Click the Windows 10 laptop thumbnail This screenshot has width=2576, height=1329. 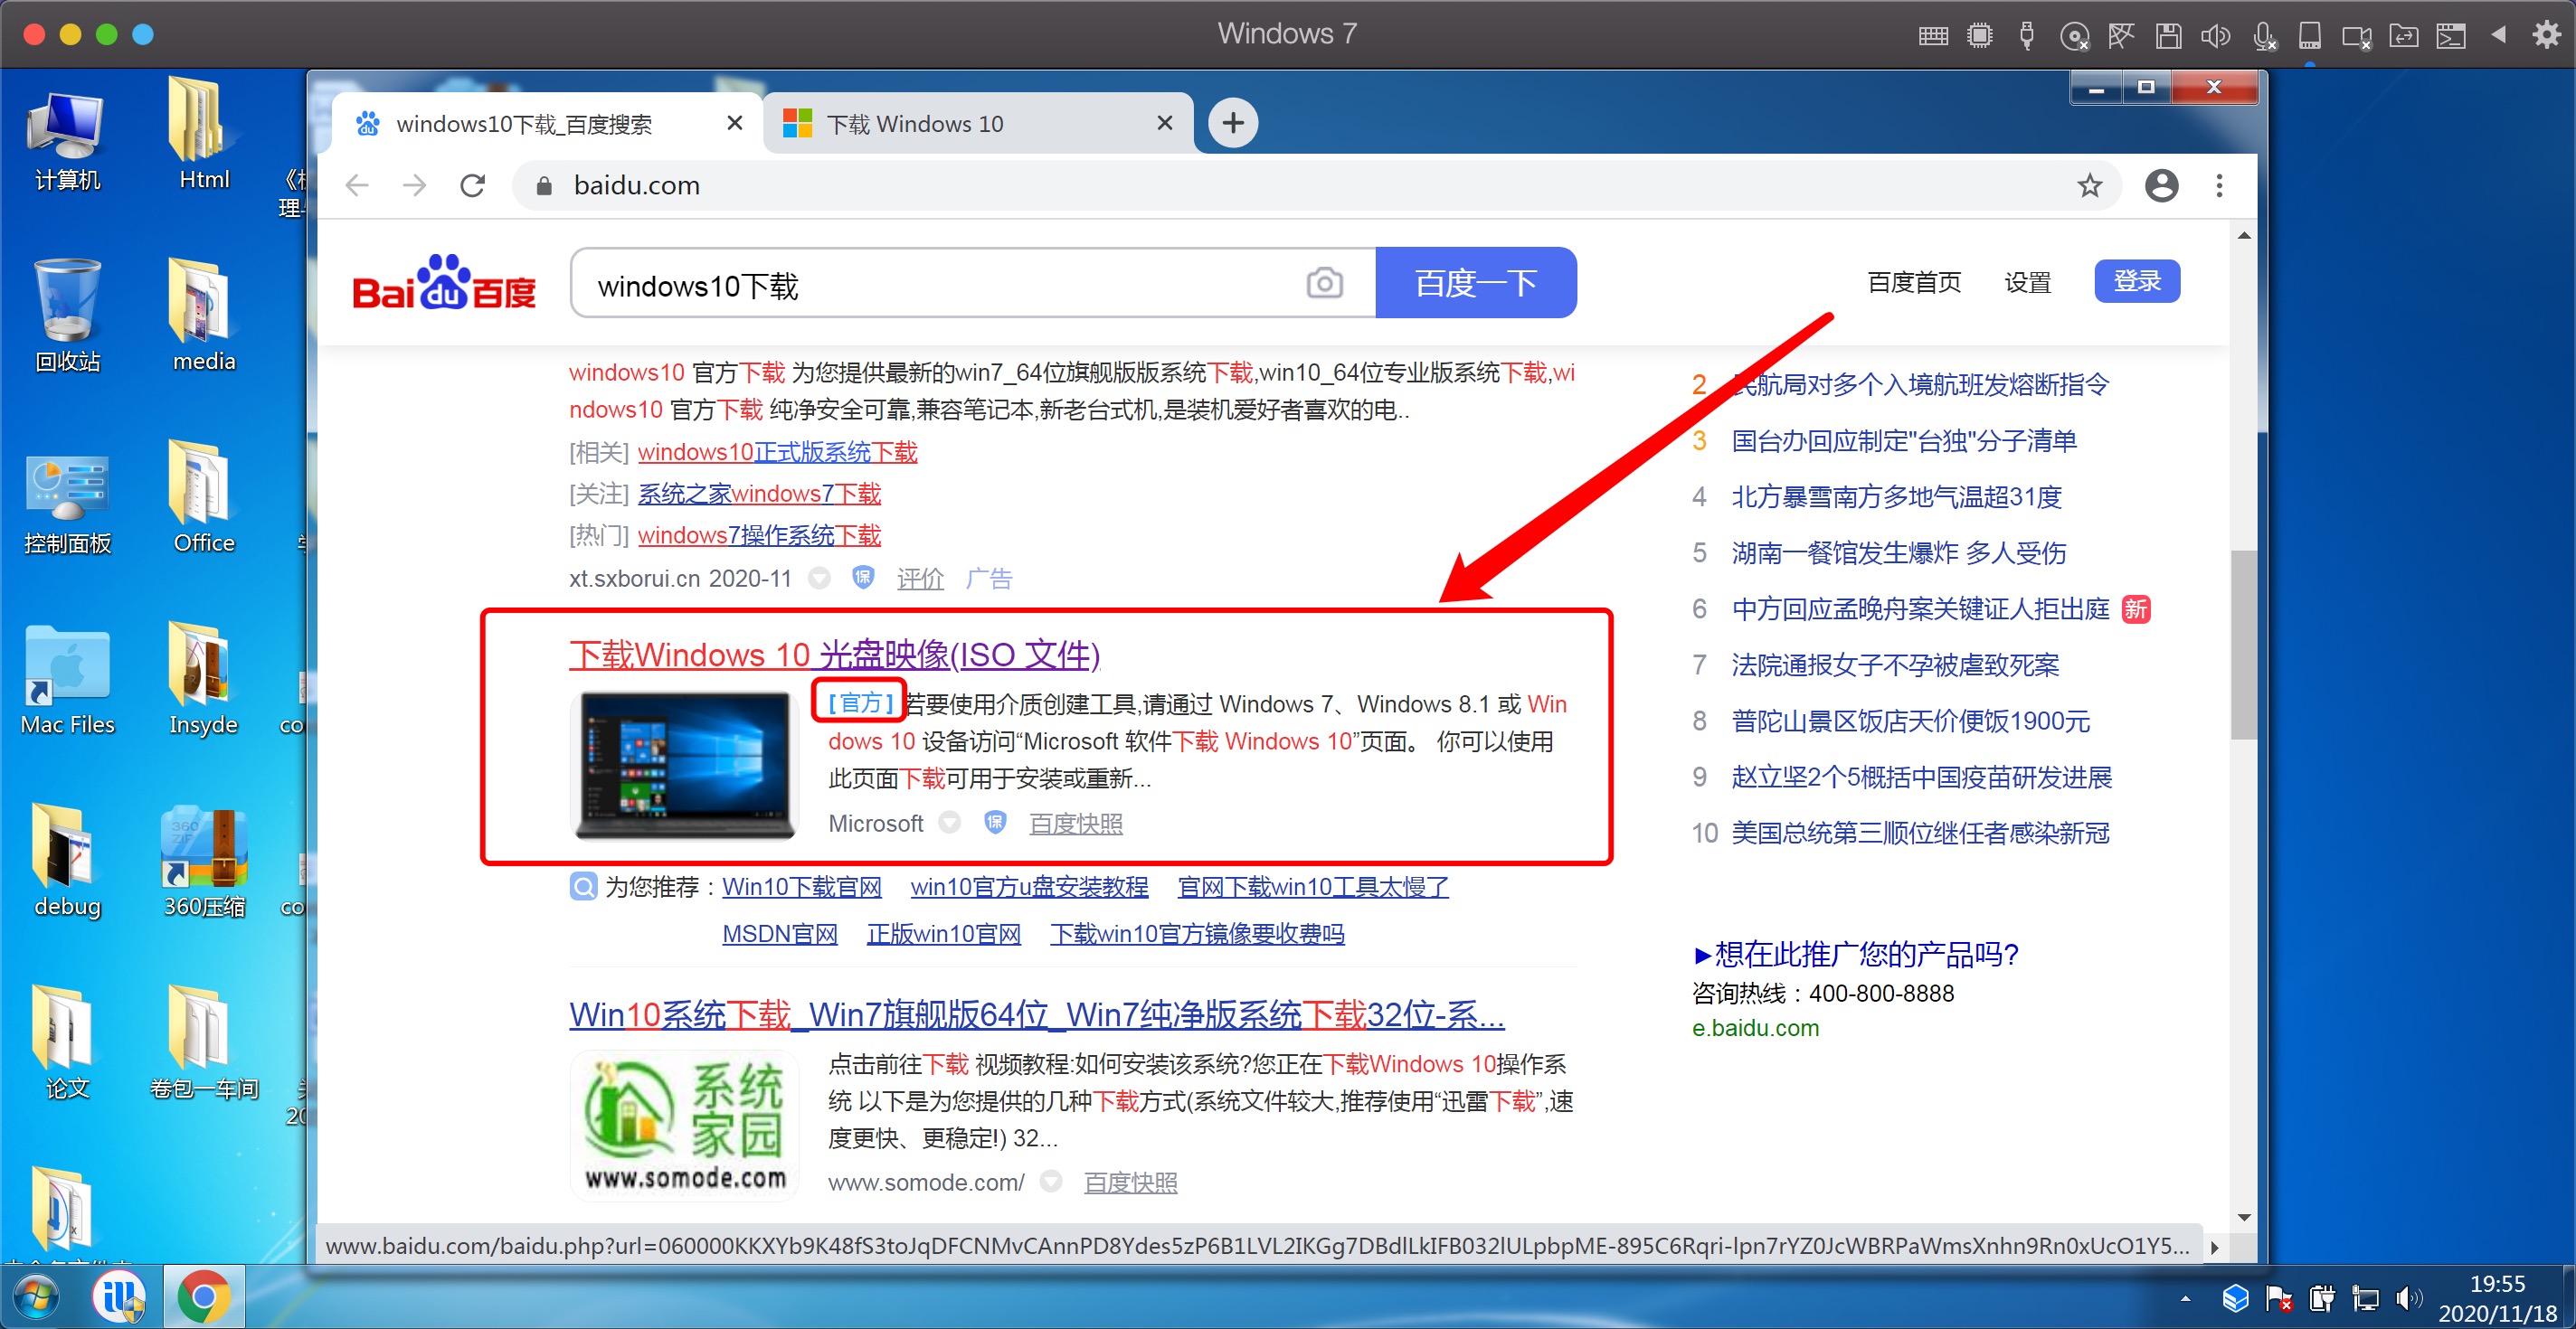pos(685,765)
